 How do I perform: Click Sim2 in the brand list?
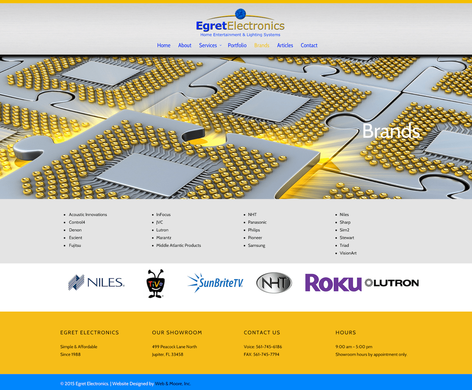click(345, 230)
